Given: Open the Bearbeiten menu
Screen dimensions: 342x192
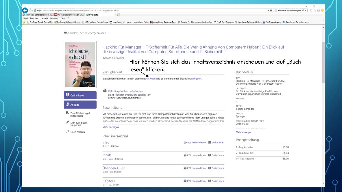Looking at the screenshot, I should click(35, 19).
